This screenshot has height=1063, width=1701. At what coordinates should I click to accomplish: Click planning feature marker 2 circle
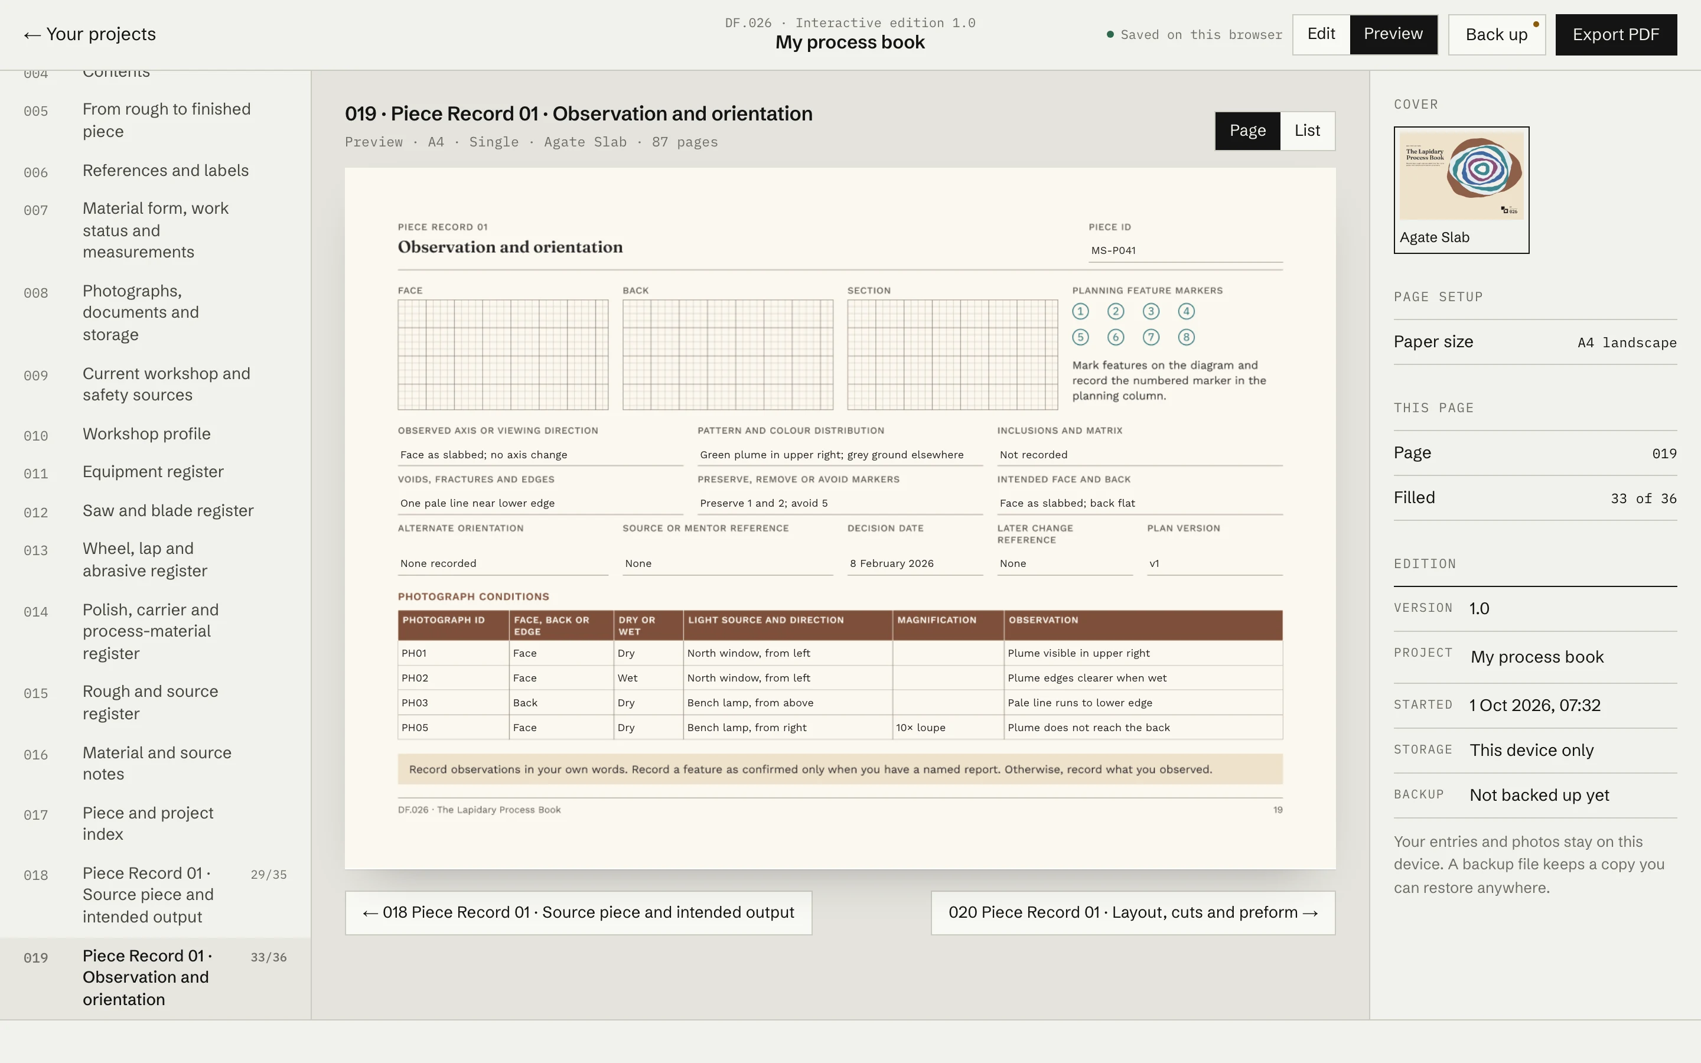[x=1116, y=311]
